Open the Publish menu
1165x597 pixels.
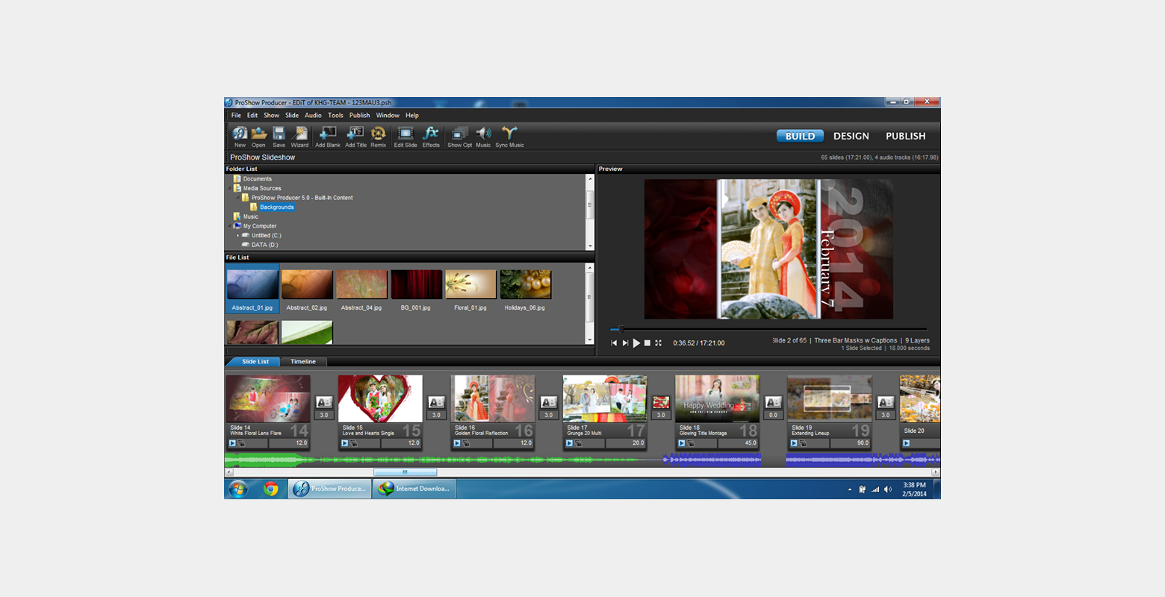click(359, 116)
